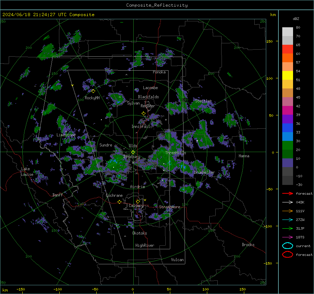Click the Cochrane town label
The image size is (314, 294).
[x=114, y=195]
